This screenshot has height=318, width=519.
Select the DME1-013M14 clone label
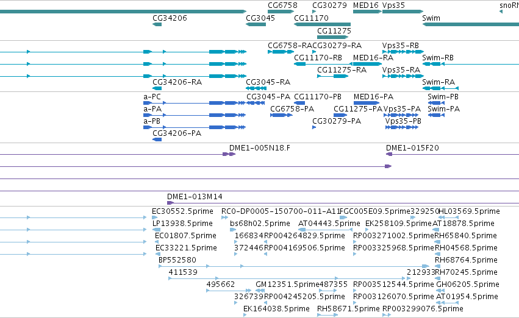(195, 197)
